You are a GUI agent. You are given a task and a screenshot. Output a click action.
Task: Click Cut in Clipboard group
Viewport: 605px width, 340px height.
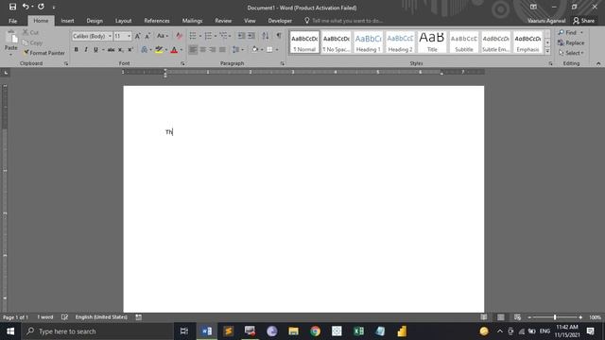[x=30, y=32]
